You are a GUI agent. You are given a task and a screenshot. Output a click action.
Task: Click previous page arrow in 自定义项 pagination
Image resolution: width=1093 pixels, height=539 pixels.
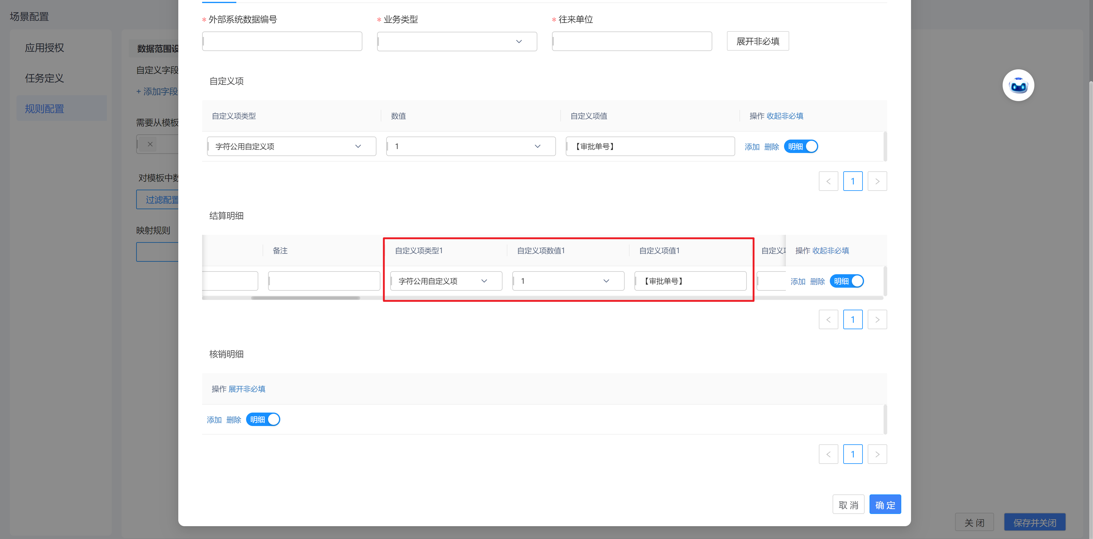tap(828, 181)
